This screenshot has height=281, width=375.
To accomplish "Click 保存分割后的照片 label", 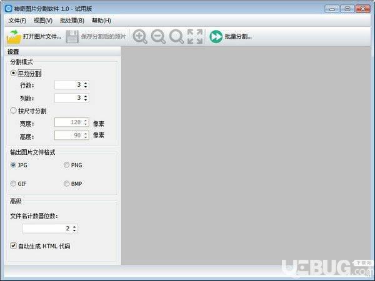I will (x=103, y=37).
